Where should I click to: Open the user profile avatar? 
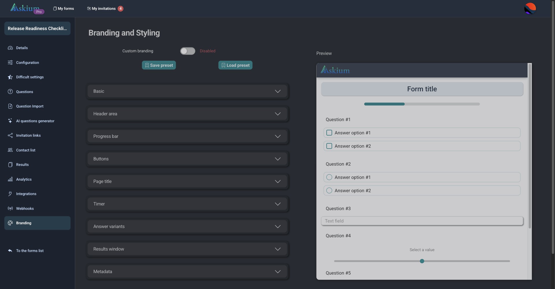530,8
